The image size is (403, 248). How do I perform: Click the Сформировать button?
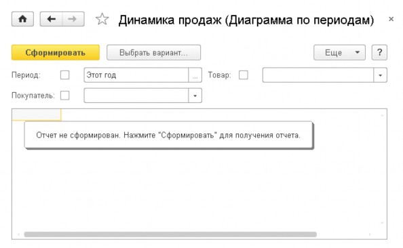[56, 53]
